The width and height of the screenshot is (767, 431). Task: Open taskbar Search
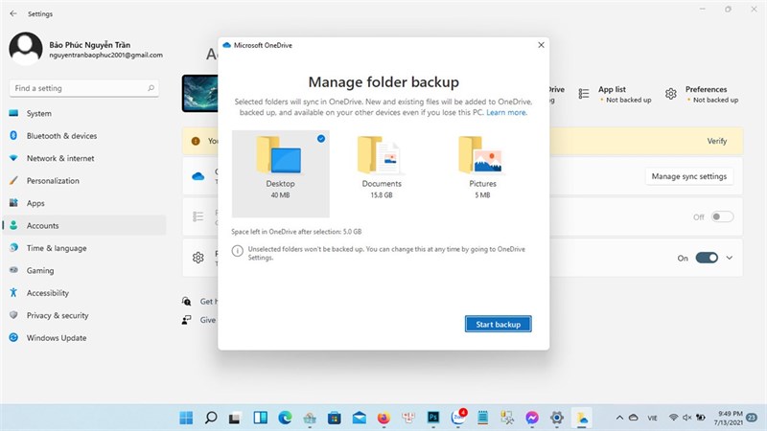(211, 418)
